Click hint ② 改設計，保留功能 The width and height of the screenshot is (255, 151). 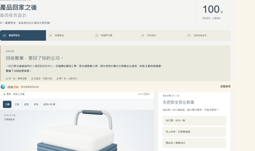(42, 78)
